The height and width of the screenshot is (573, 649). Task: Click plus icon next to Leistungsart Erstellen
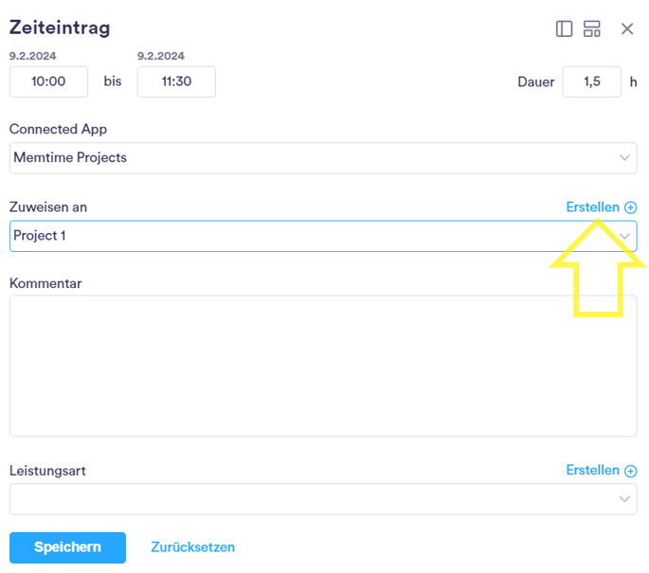tap(630, 471)
